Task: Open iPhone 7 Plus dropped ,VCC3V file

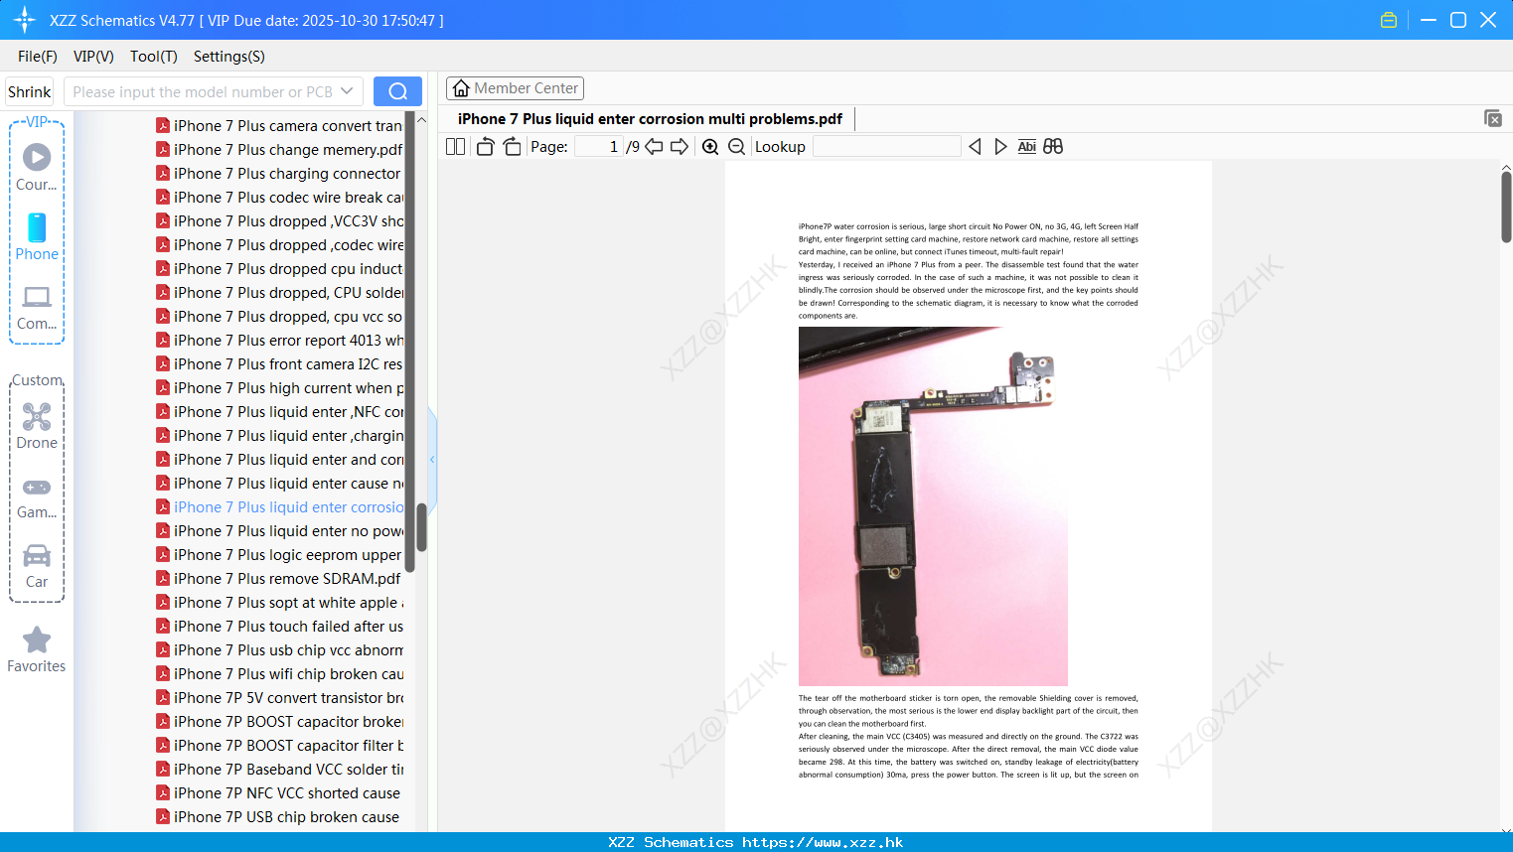Action: pos(279,220)
